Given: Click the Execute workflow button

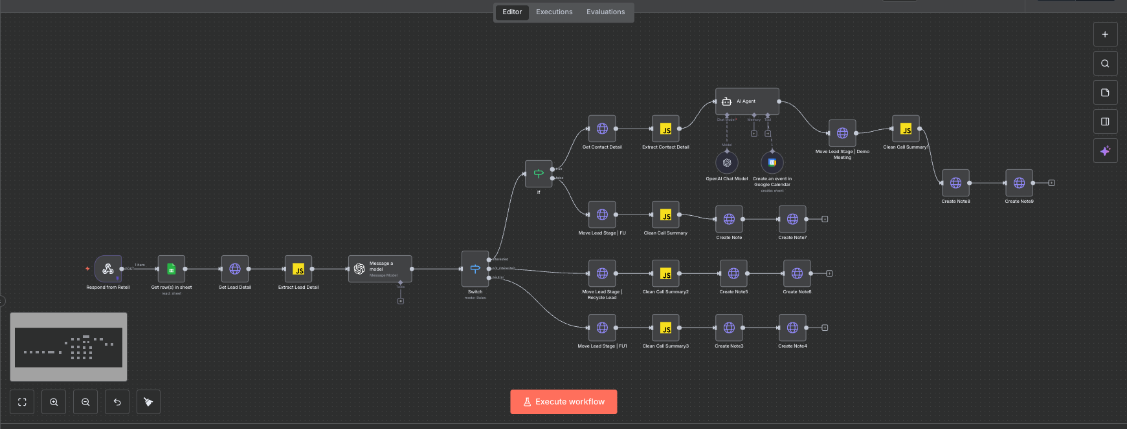Looking at the screenshot, I should point(563,402).
